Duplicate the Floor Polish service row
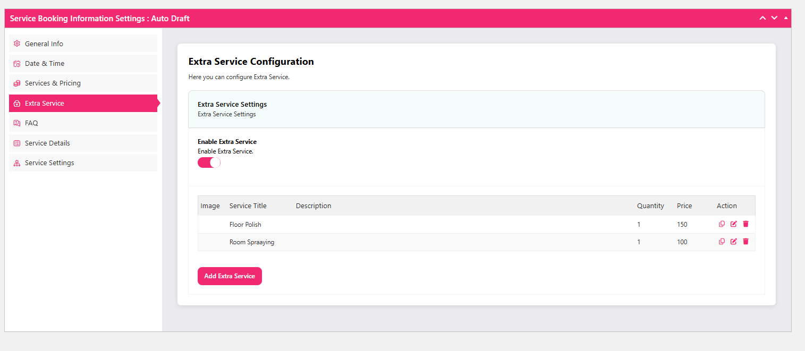This screenshot has width=805, height=351. point(722,224)
